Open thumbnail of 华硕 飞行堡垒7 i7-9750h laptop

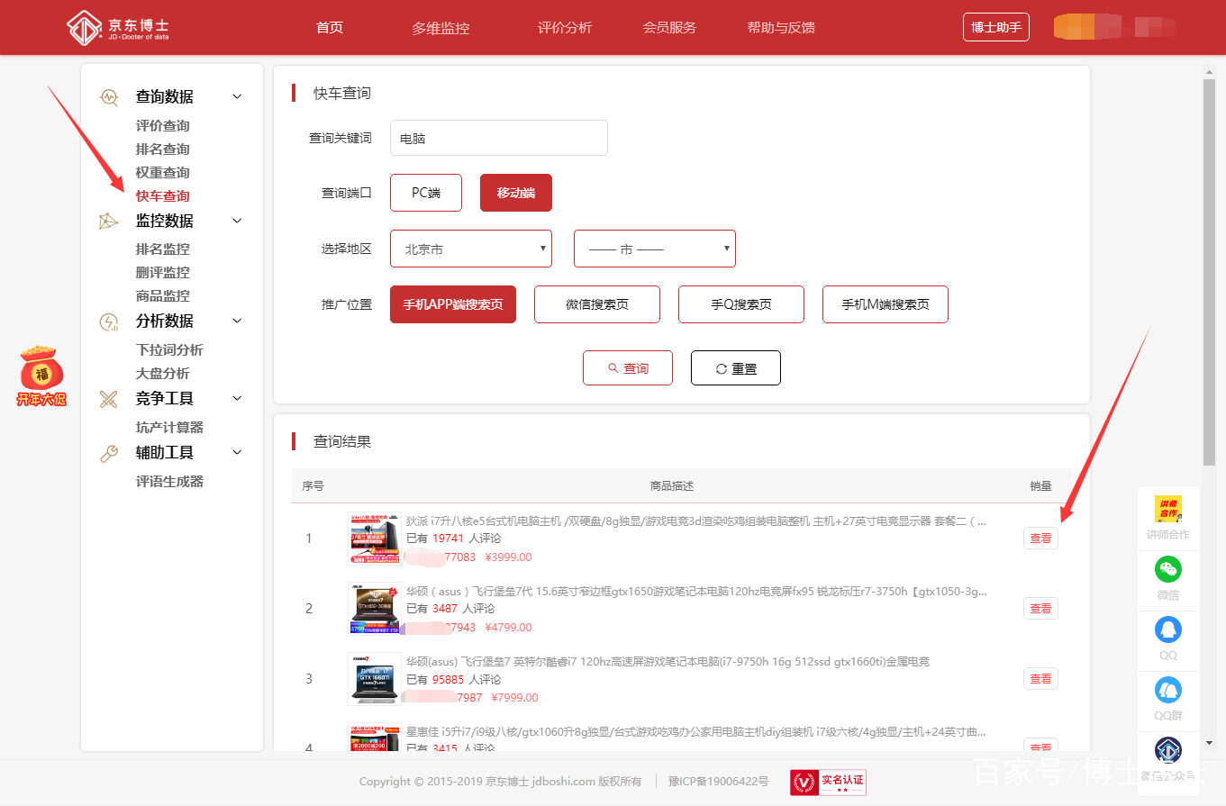[375, 679]
